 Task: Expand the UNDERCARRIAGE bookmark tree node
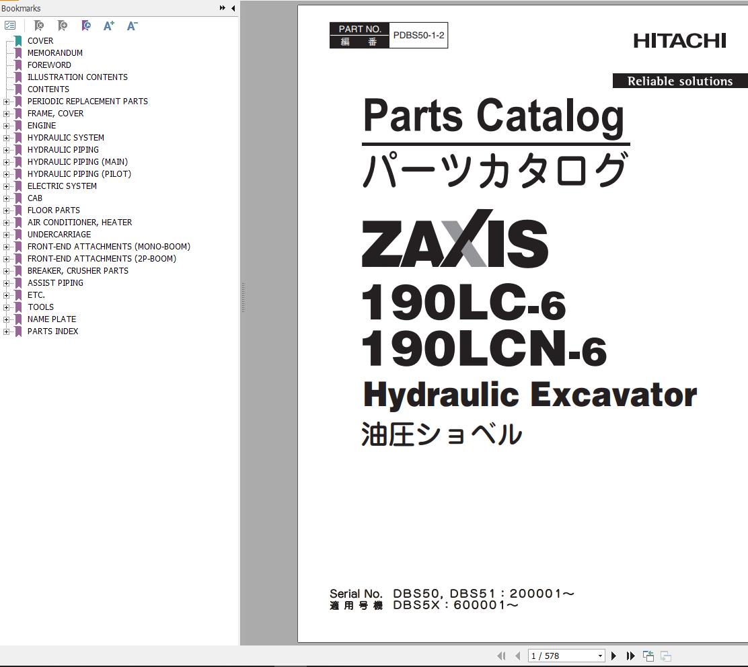(x=7, y=235)
